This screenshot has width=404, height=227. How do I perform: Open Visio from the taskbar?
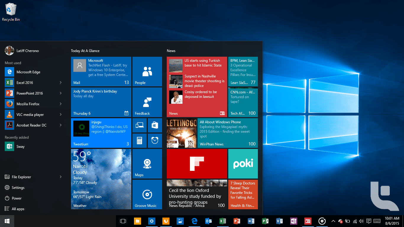click(279, 221)
